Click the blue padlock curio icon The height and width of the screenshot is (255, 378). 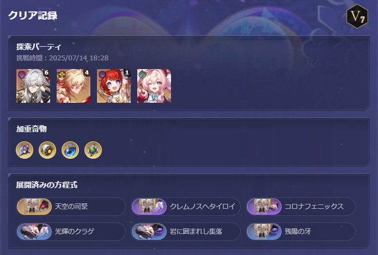70,150
